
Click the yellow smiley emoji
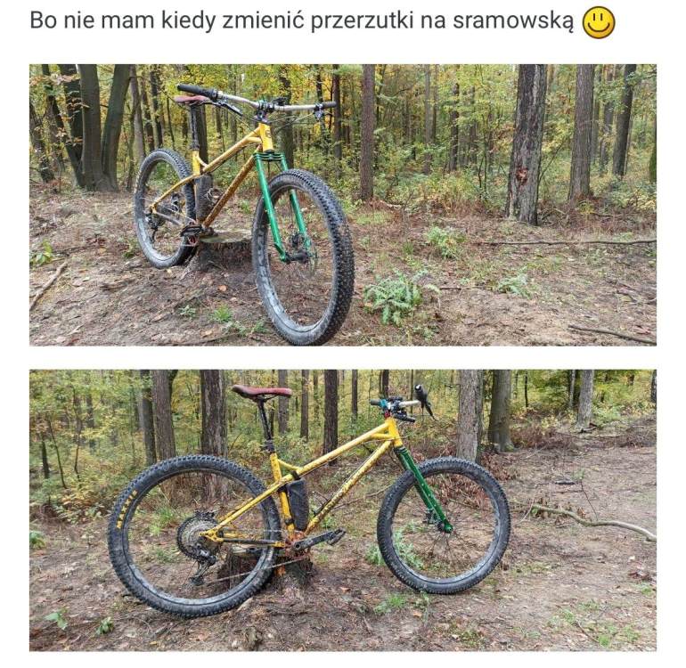(599, 23)
